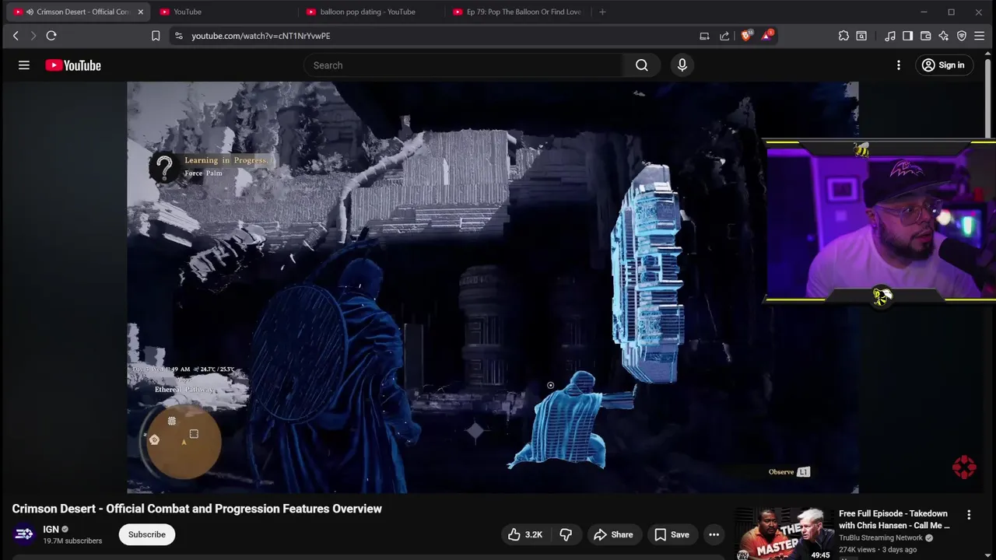The image size is (996, 560).
Task: Click the video title text
Action: pos(197,509)
